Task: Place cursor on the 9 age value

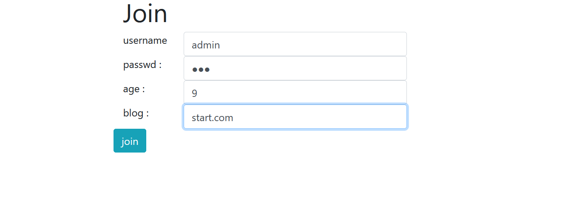Action: tap(194, 93)
